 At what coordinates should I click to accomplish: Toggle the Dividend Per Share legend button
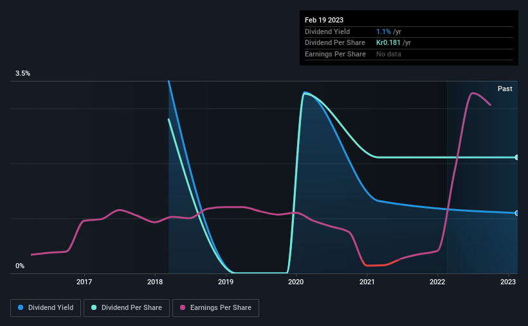click(x=126, y=307)
